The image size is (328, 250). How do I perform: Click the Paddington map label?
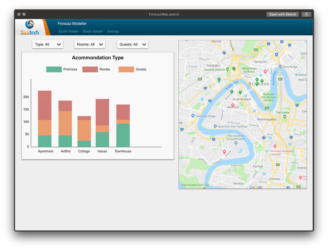[214, 66]
